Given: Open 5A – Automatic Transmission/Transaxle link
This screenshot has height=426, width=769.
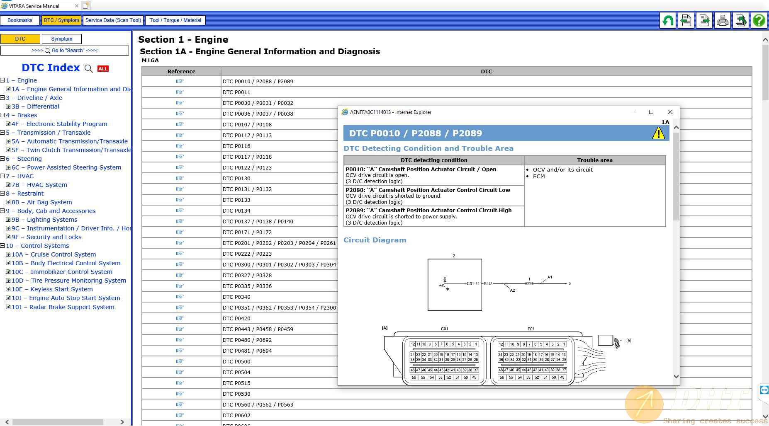Looking at the screenshot, I should (x=70, y=141).
